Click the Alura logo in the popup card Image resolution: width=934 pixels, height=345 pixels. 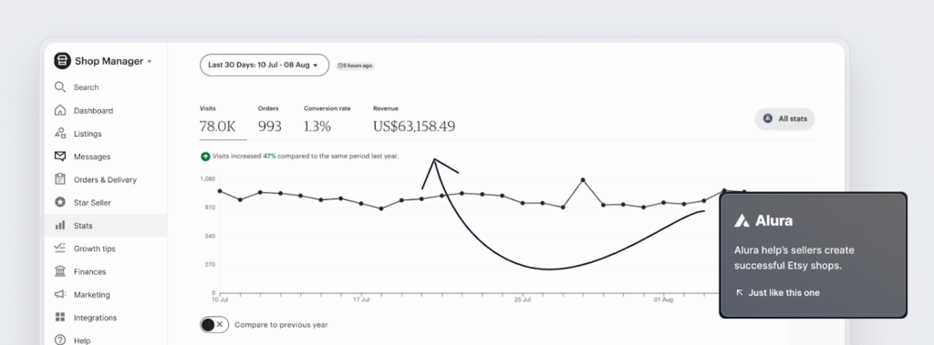pyautogui.click(x=763, y=220)
